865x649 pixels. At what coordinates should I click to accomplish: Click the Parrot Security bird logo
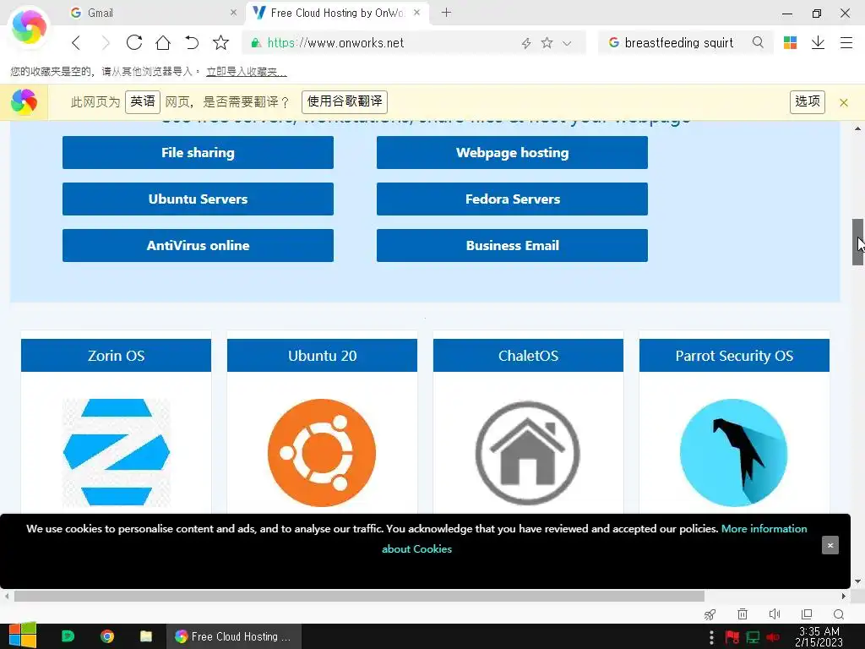pyautogui.click(x=734, y=453)
